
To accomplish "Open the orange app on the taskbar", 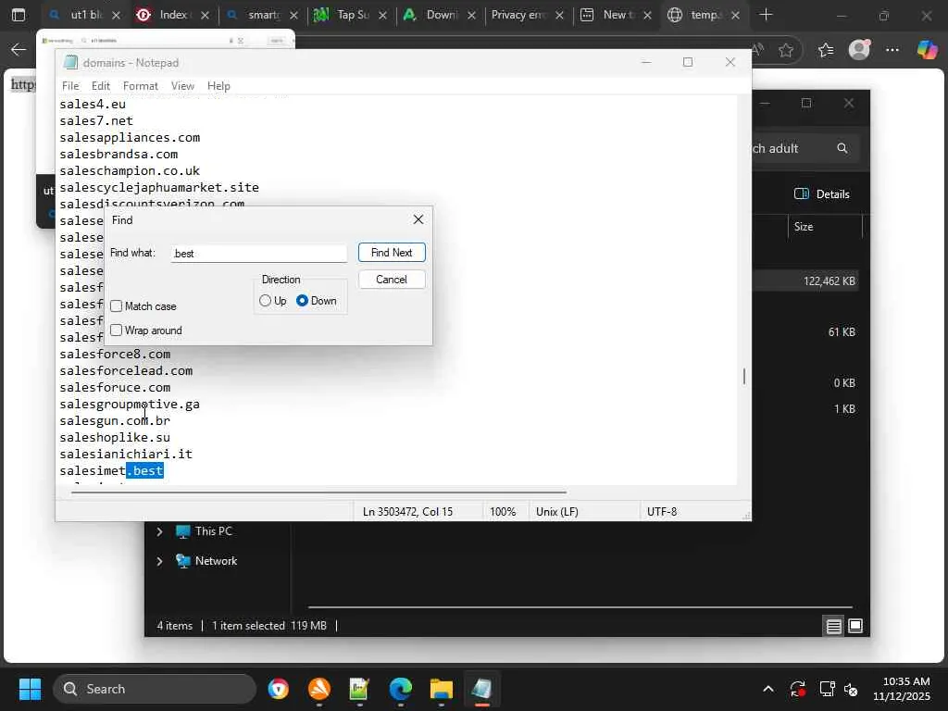I will (x=319, y=689).
